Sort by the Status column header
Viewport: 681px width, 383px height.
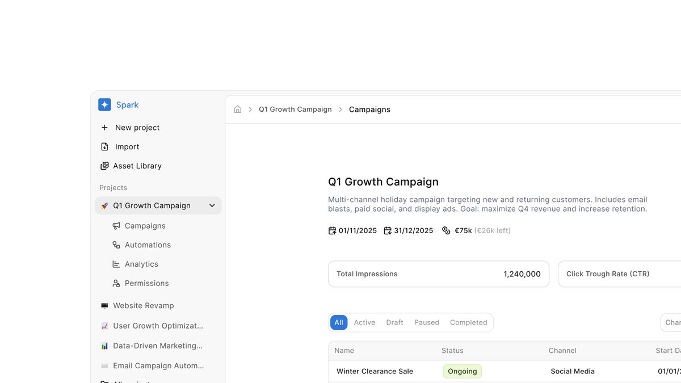click(452, 351)
